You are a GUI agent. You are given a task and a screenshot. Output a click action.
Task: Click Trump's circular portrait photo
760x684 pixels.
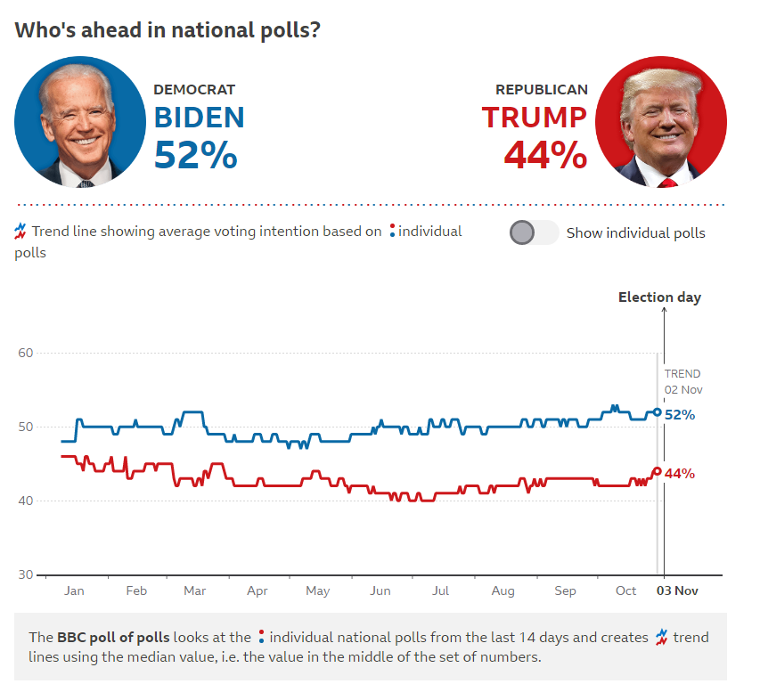pyautogui.click(x=661, y=122)
